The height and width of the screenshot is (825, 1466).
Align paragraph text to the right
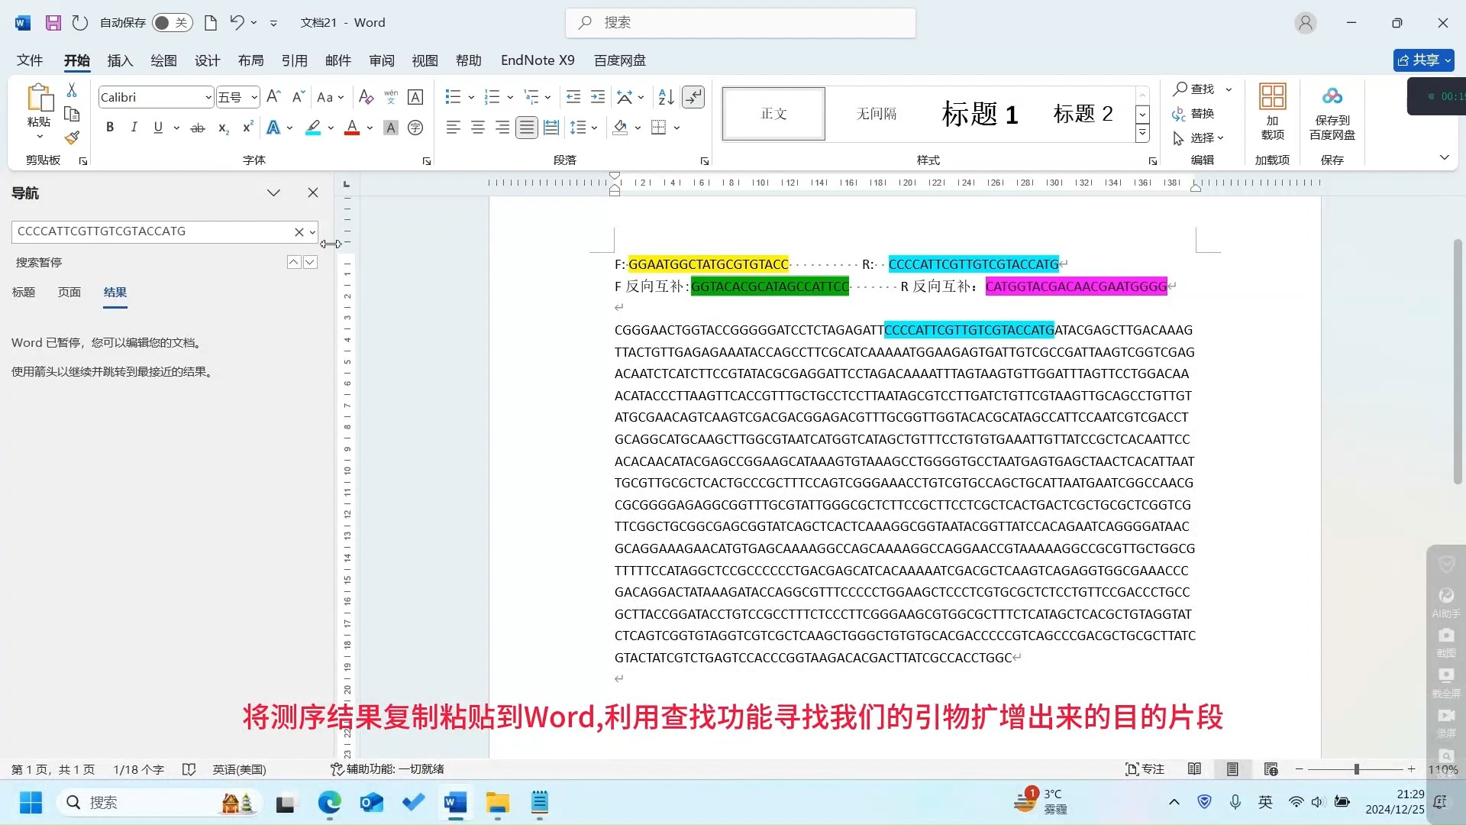pos(502,128)
